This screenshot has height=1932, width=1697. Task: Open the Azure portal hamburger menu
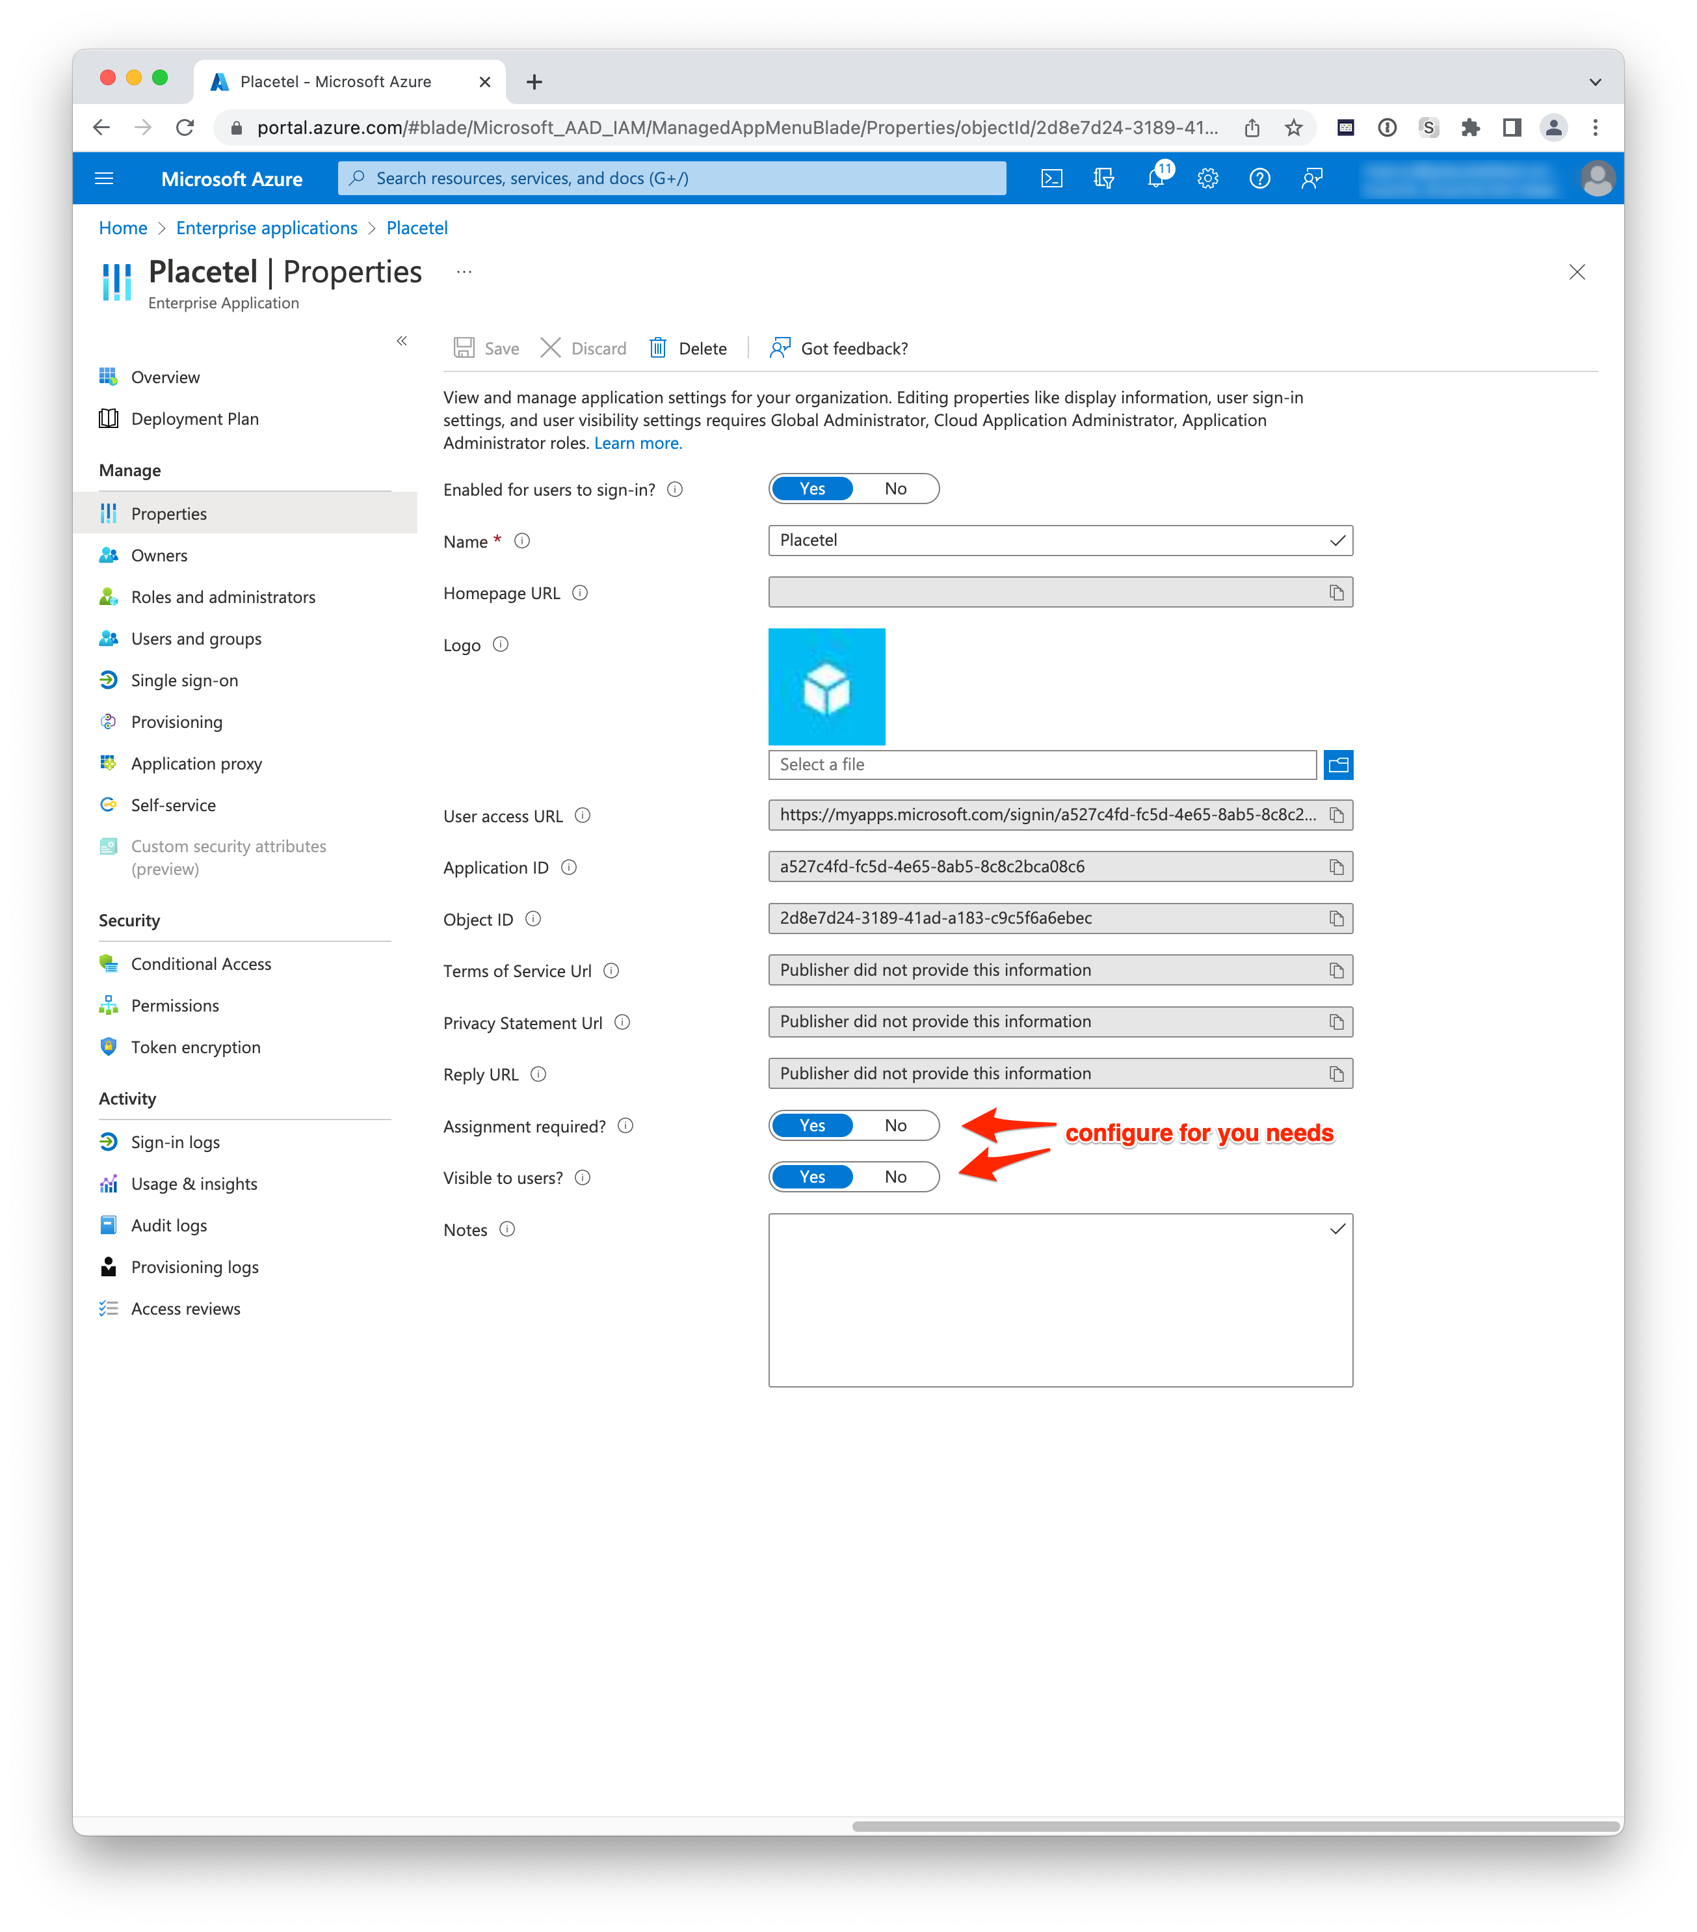point(105,179)
